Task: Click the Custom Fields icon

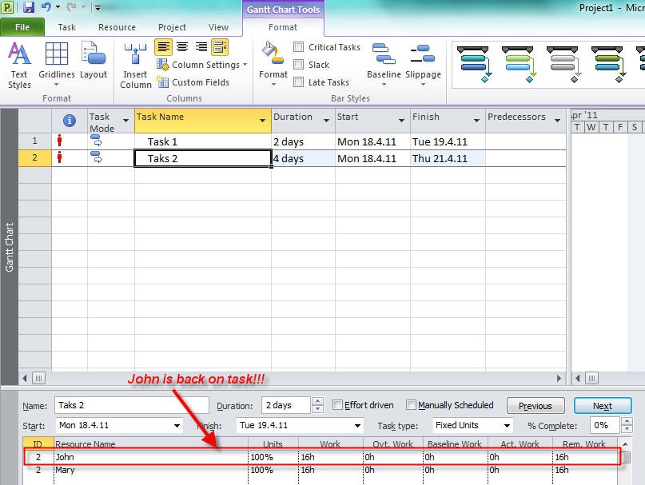Action: pos(163,82)
